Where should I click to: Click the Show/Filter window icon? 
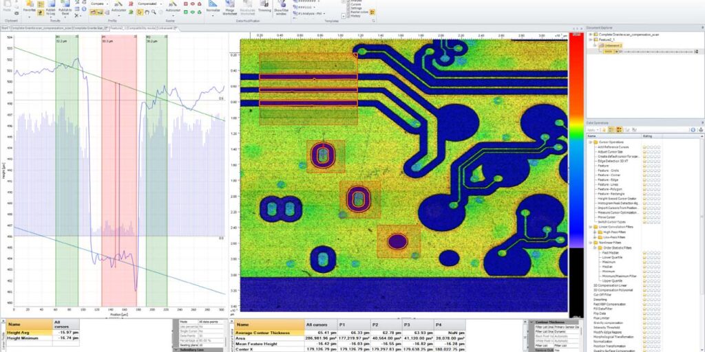[x=282, y=7]
